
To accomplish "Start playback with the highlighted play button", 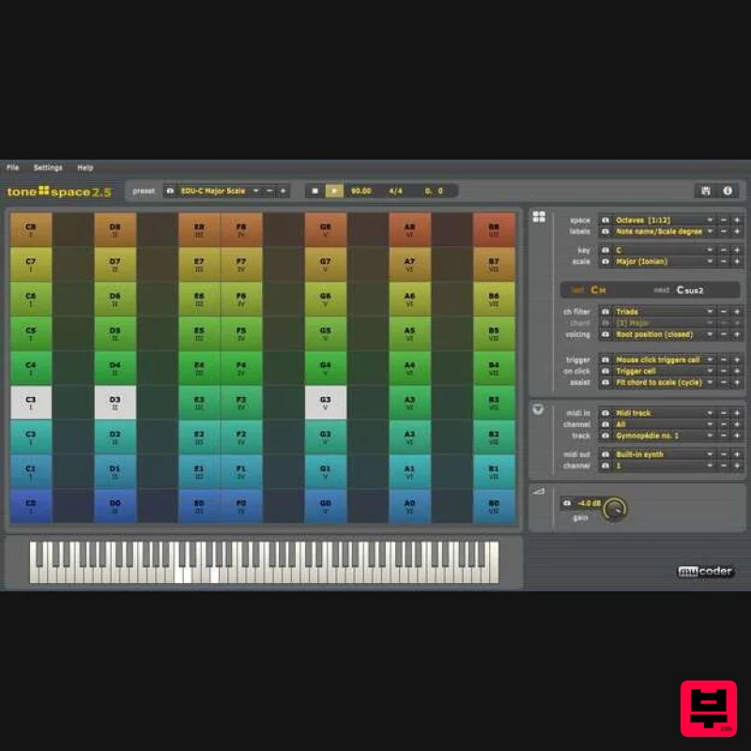I will [334, 191].
